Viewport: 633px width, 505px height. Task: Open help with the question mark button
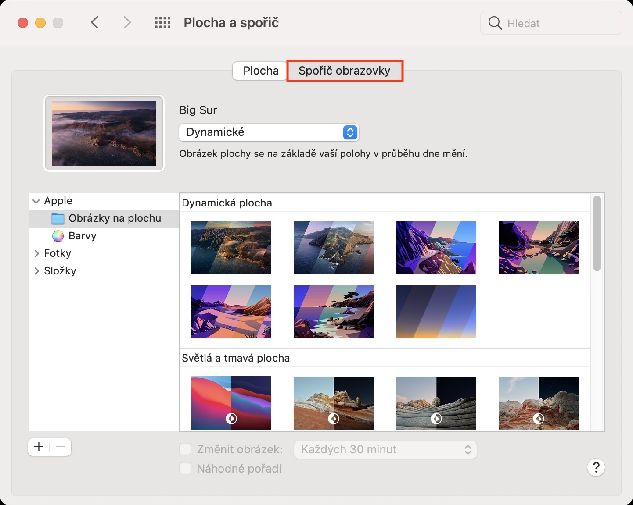click(596, 467)
